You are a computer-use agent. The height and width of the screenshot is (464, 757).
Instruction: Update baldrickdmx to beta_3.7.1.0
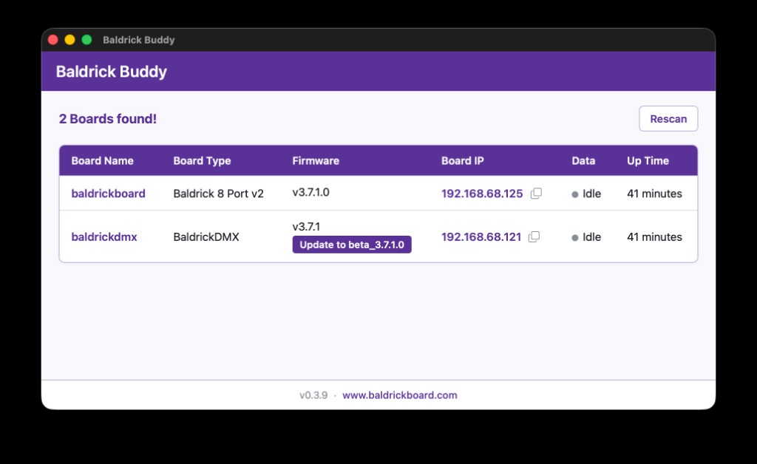(x=351, y=245)
